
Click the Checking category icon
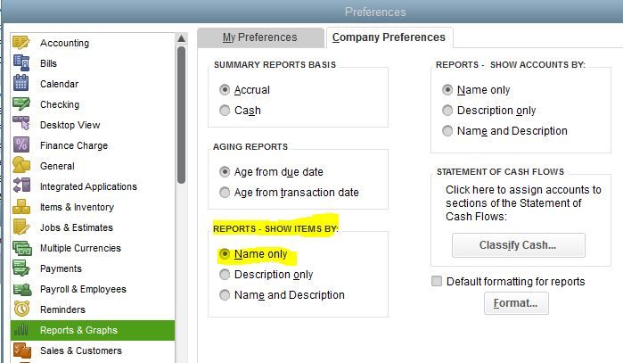(21, 104)
